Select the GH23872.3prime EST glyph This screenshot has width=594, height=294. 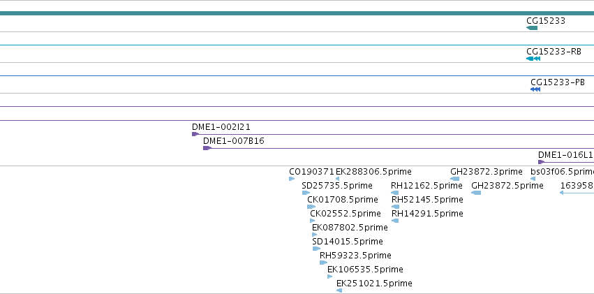pos(455,179)
